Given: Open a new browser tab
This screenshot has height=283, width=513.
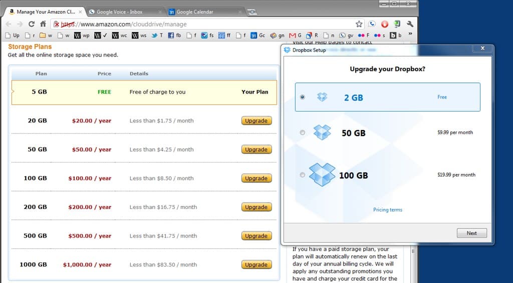Looking at the screenshot, I should [252, 12].
